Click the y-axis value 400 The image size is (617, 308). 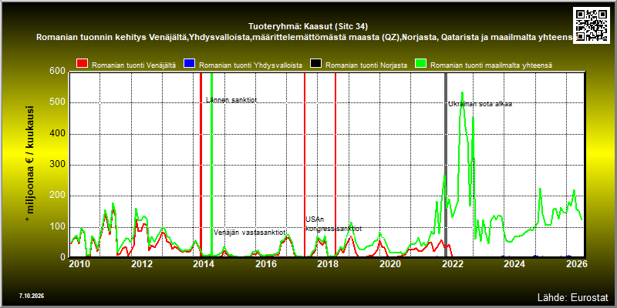57,134
